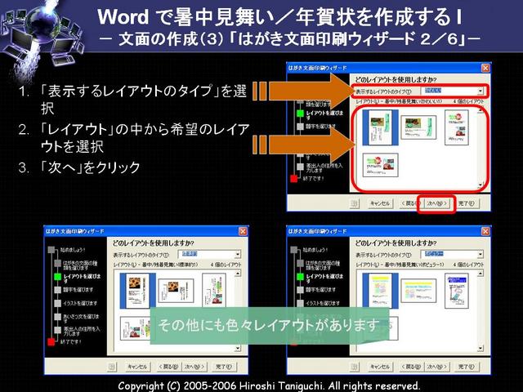The width and height of the screenshot is (523, 392).
Task: Click イラストを選びます step in bottom-right wizard
Action: click(319, 303)
